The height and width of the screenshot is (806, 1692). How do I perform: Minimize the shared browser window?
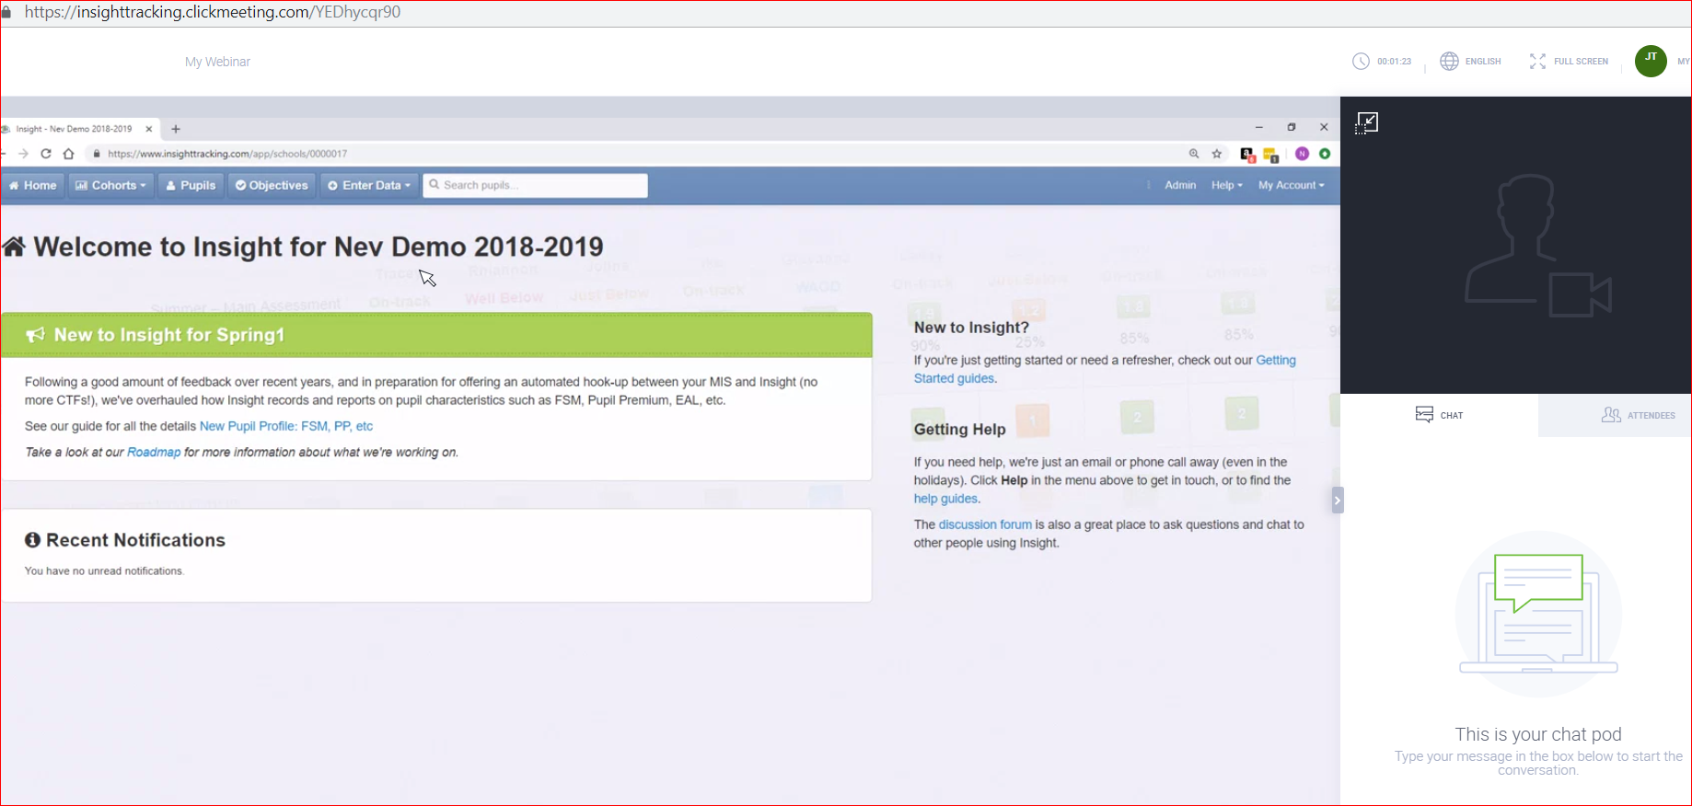point(1258,127)
